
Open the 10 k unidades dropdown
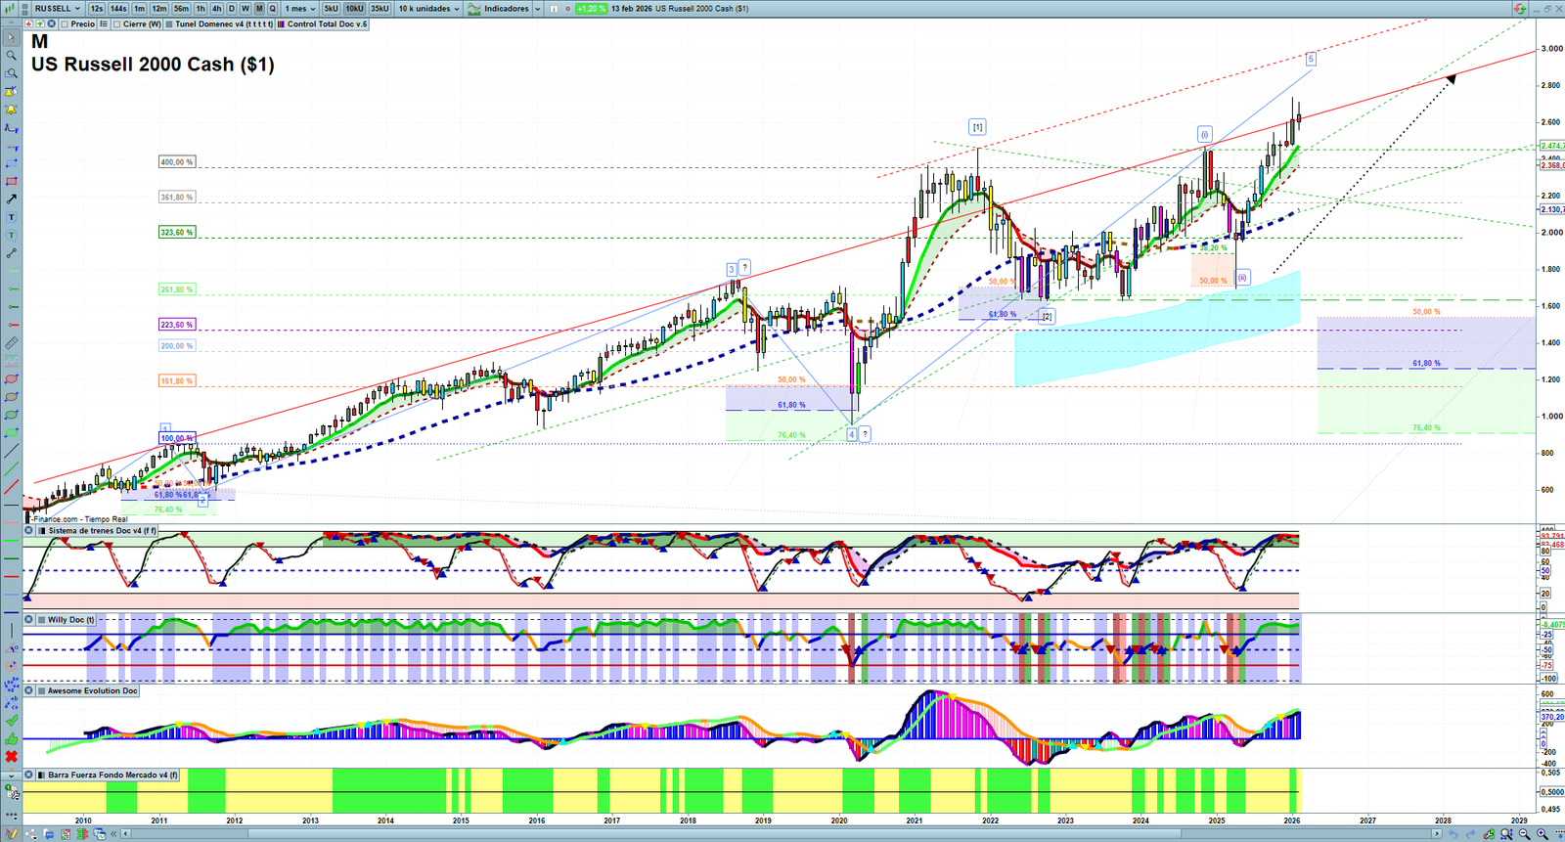[x=428, y=9]
